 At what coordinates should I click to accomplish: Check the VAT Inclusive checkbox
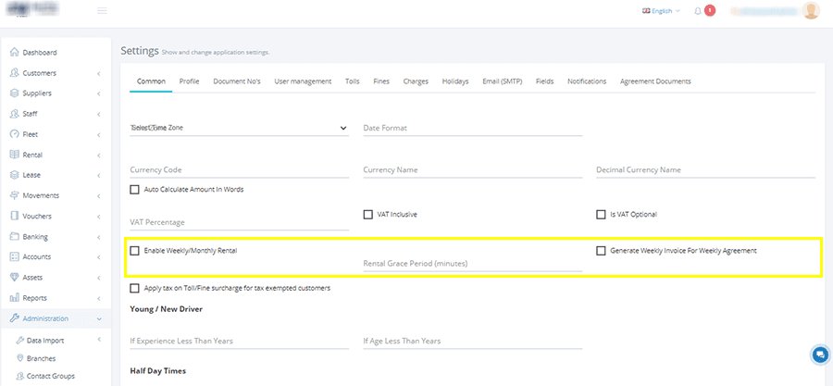(x=367, y=215)
